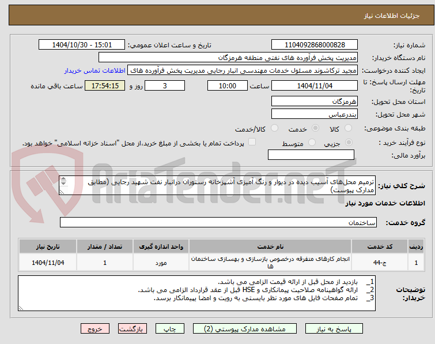
Task: Click the buyer notes textarea
Action: tap(196, 293)
